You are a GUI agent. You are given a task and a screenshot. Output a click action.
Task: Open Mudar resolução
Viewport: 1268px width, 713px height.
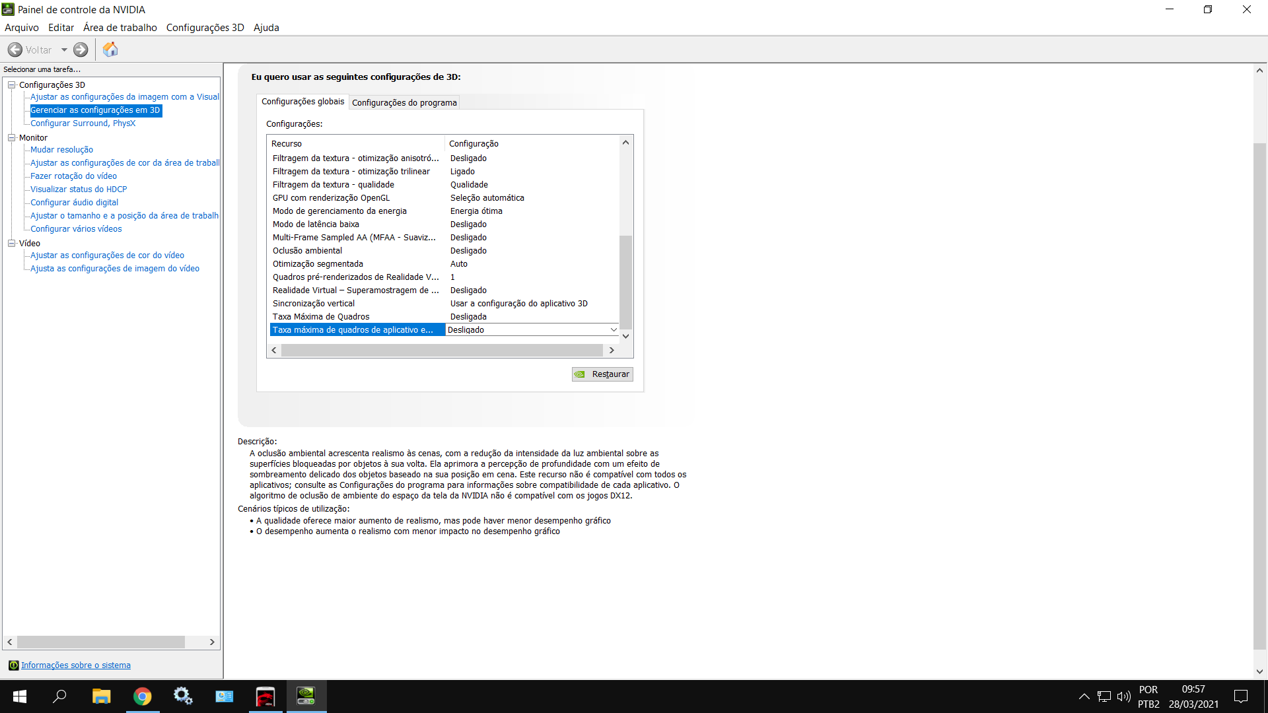tap(61, 150)
